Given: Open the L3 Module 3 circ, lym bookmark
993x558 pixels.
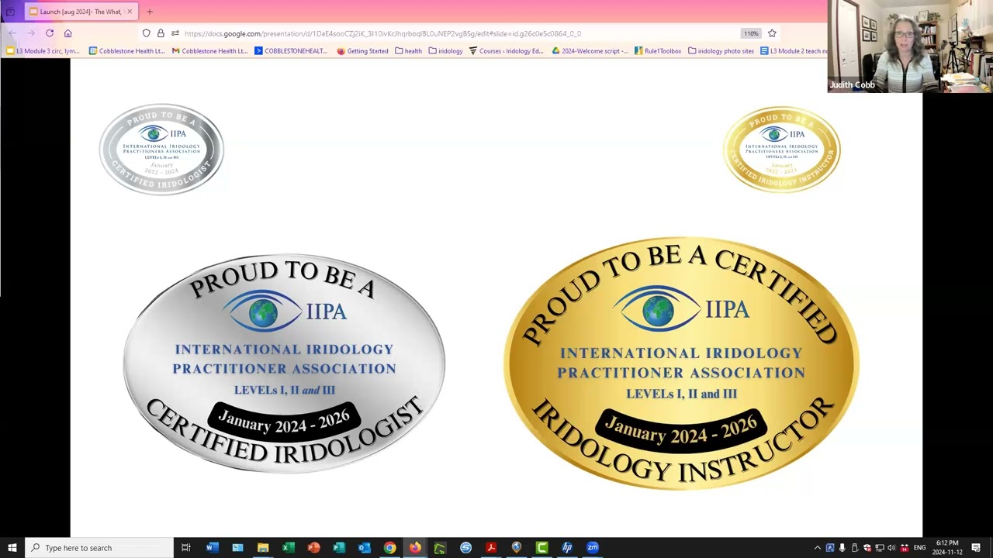Looking at the screenshot, I should point(43,51).
